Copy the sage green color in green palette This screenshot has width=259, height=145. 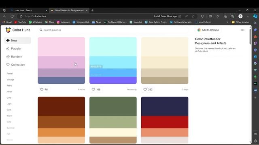[x=113, y=122]
